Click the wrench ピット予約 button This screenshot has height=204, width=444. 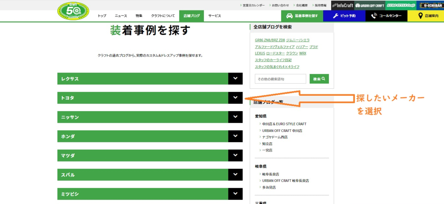pyautogui.click(x=344, y=16)
